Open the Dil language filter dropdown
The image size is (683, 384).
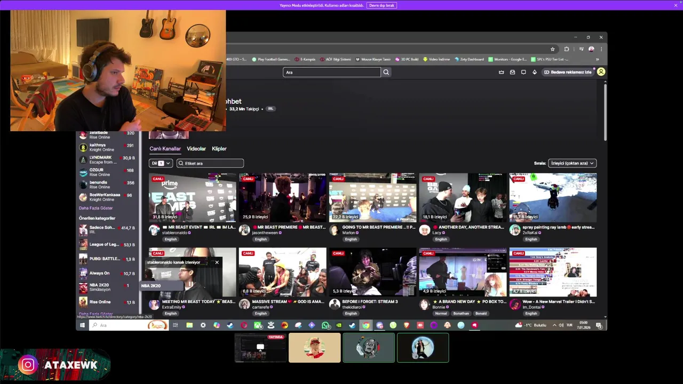tap(161, 163)
